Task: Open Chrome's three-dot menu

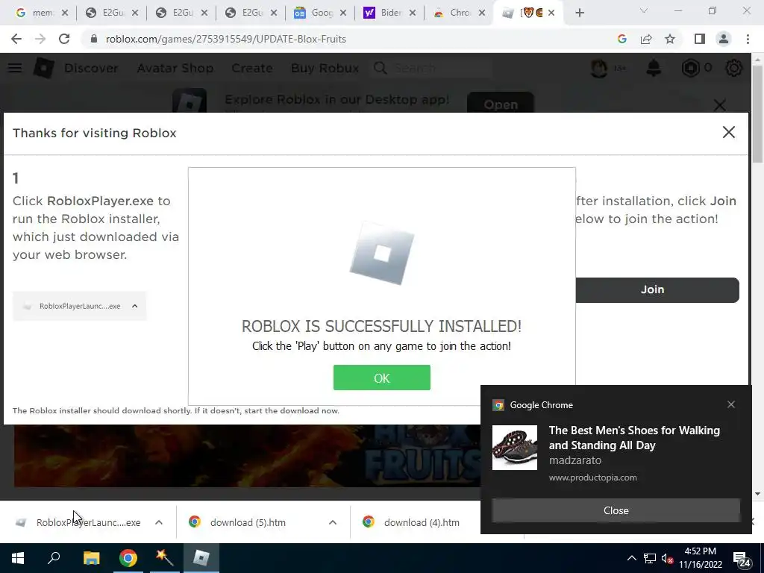Action: click(x=748, y=39)
